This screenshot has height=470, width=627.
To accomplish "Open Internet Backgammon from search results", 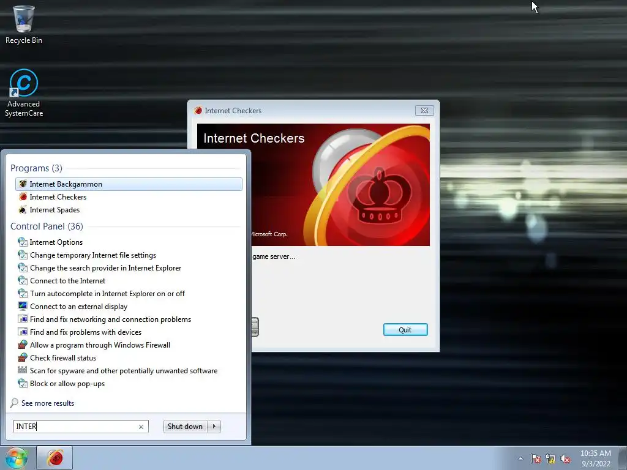I will (129, 184).
